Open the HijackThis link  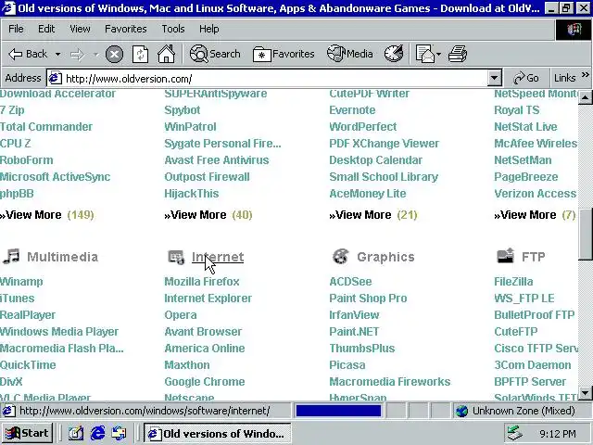click(x=192, y=194)
